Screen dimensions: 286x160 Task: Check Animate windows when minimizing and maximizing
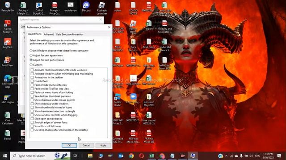pos(32,74)
